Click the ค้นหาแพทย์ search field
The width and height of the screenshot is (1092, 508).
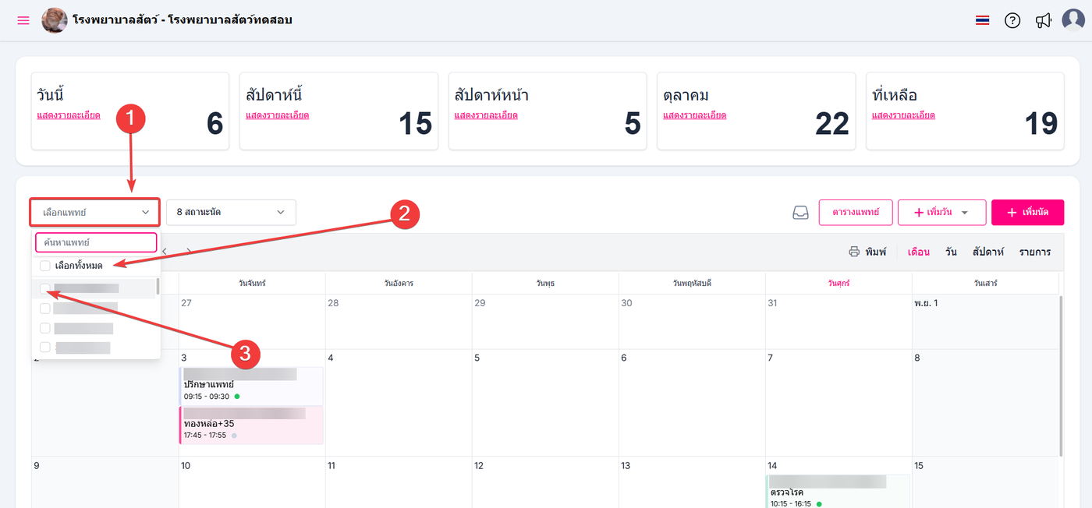point(96,242)
